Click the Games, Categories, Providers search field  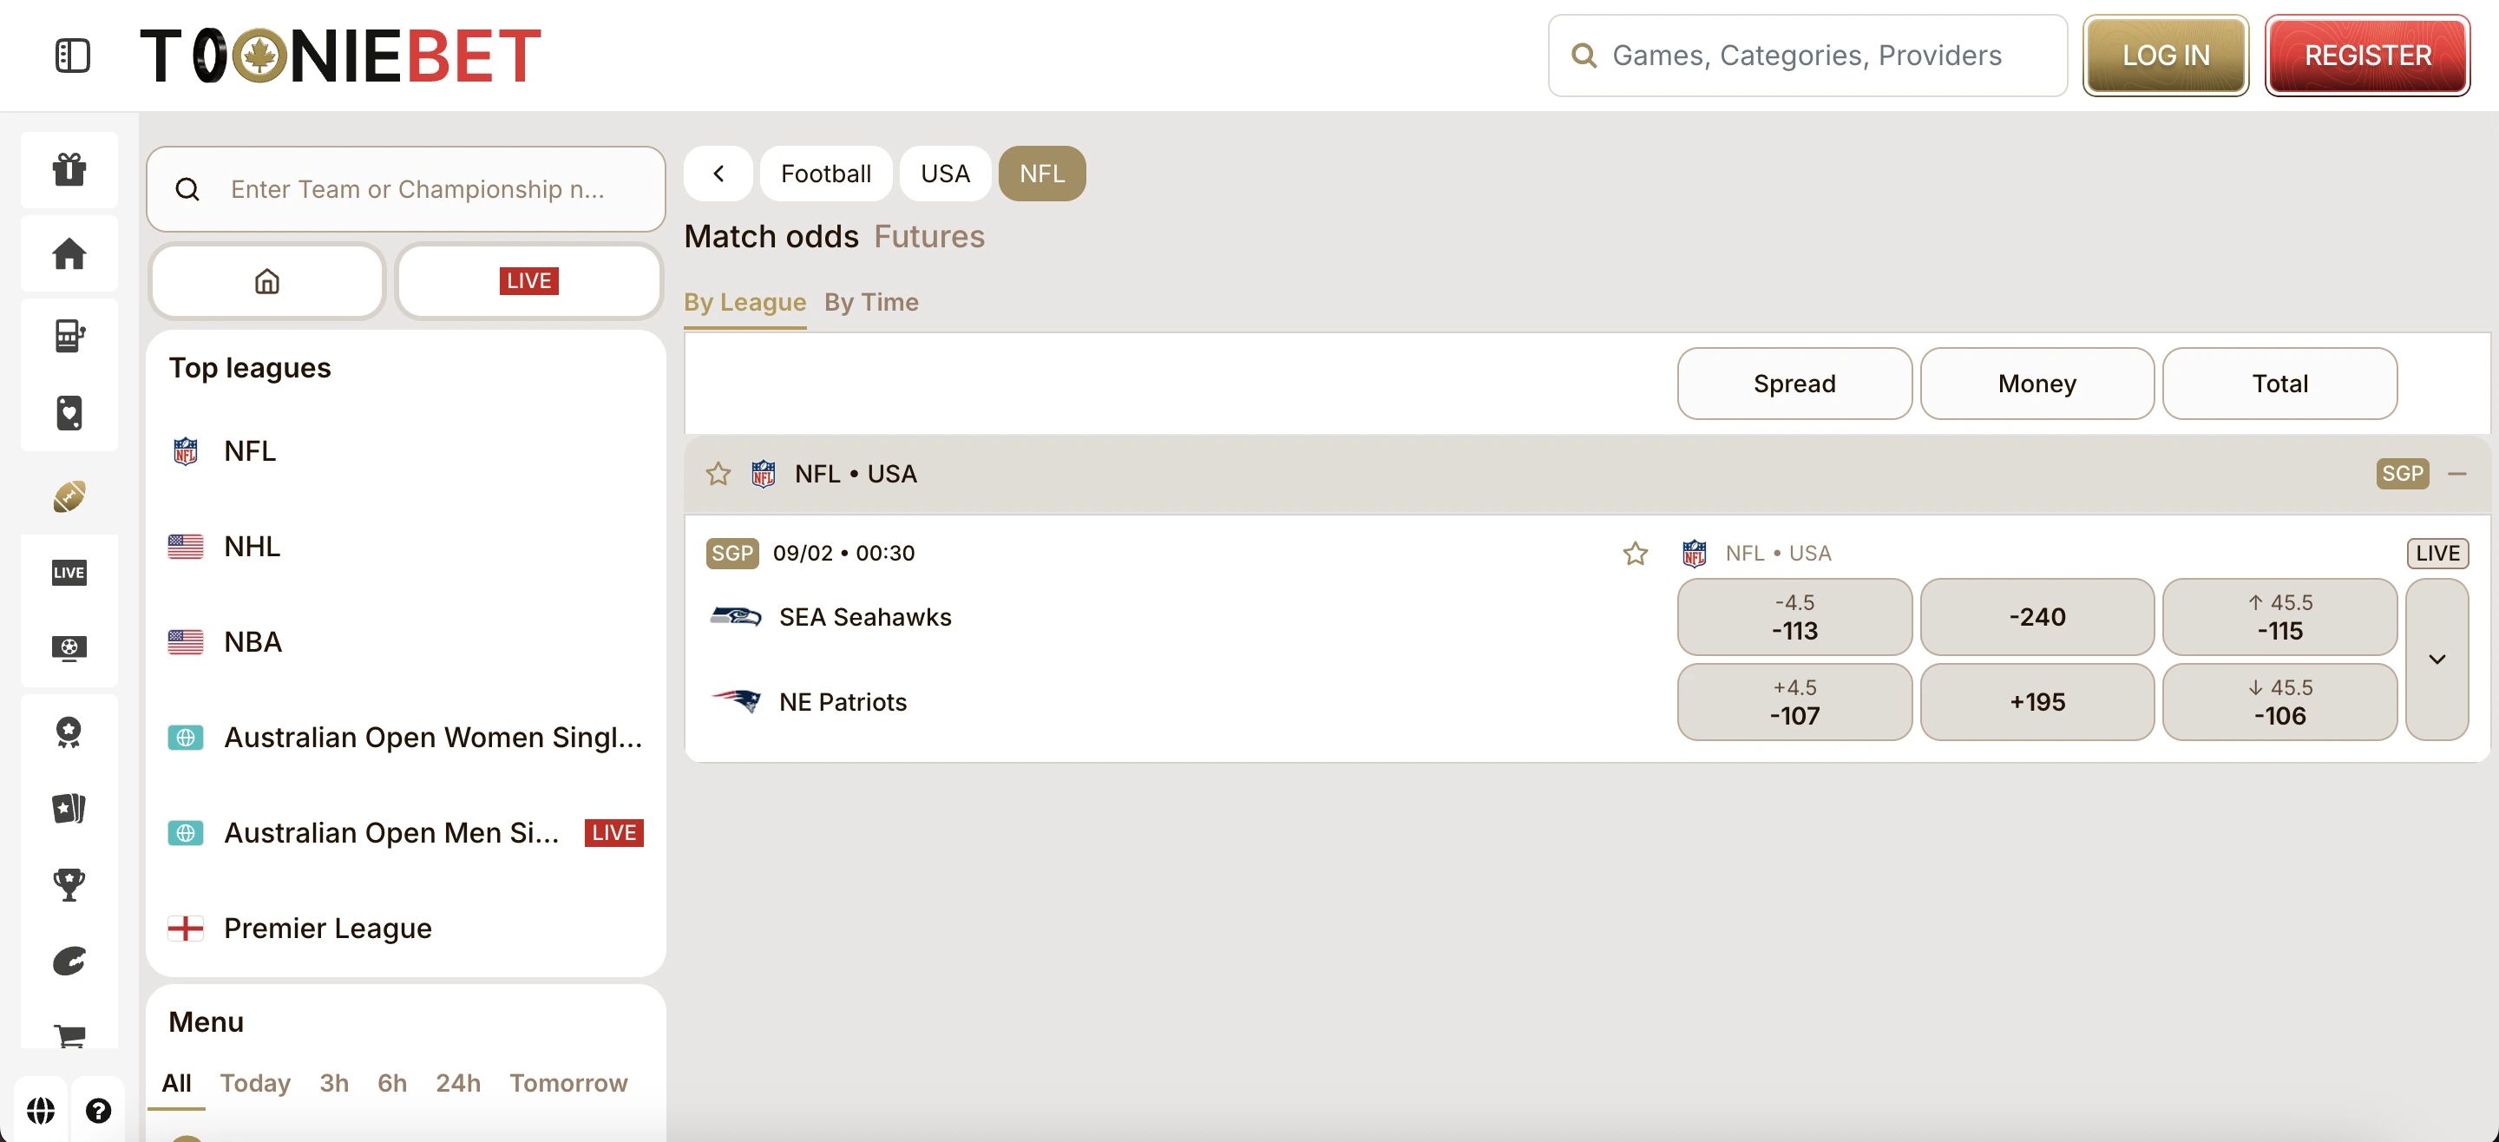[x=1807, y=56]
